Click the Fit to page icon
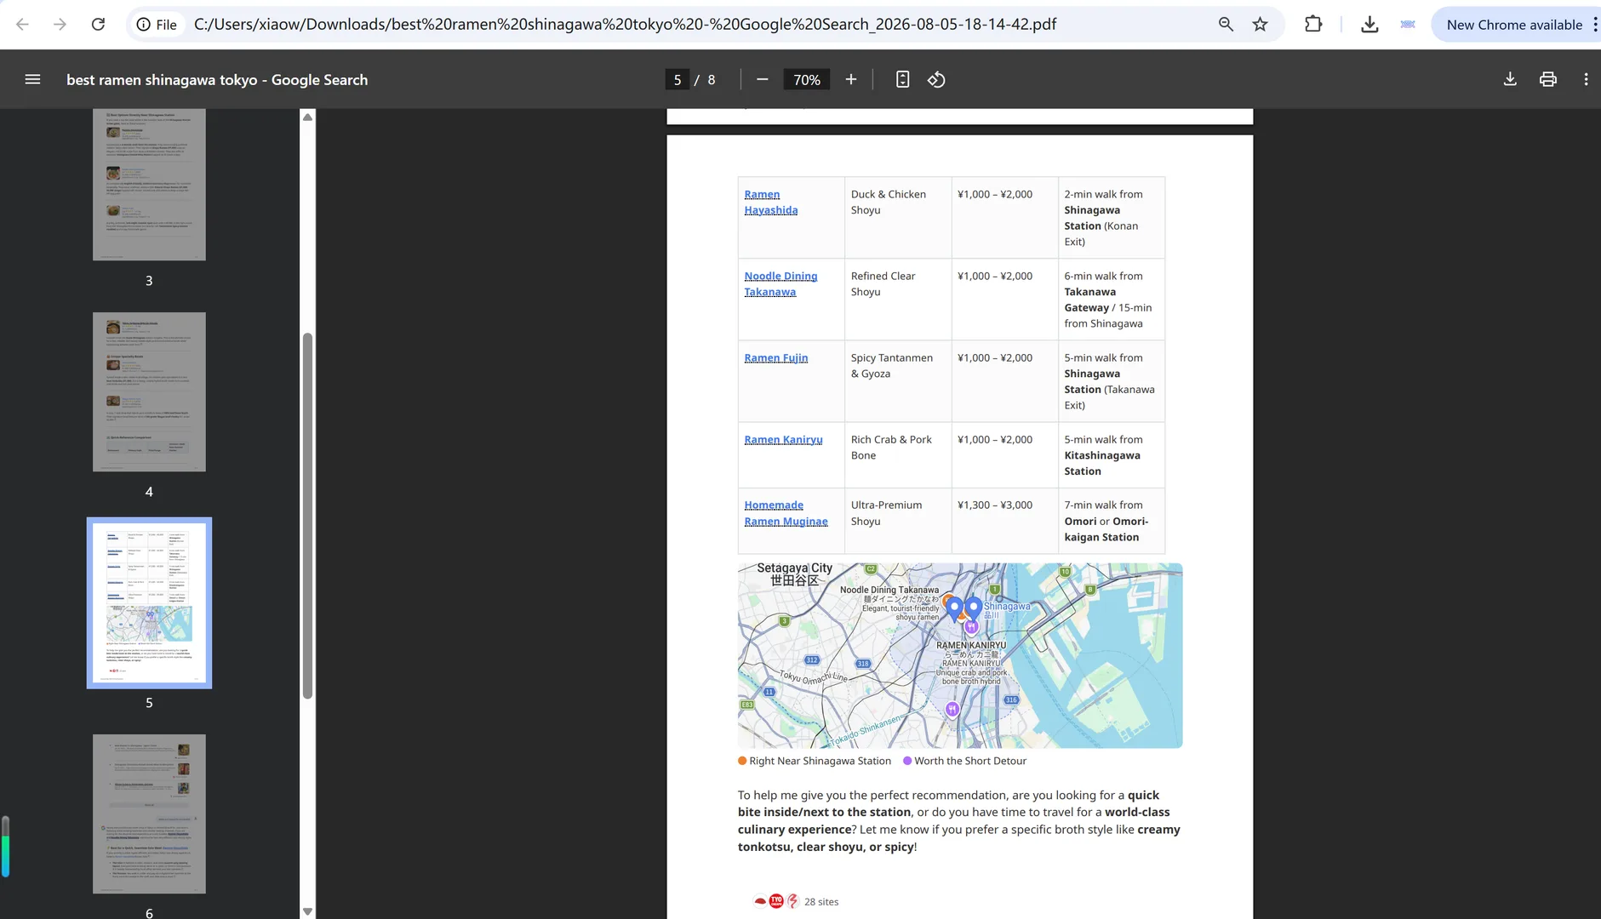 pyautogui.click(x=903, y=79)
